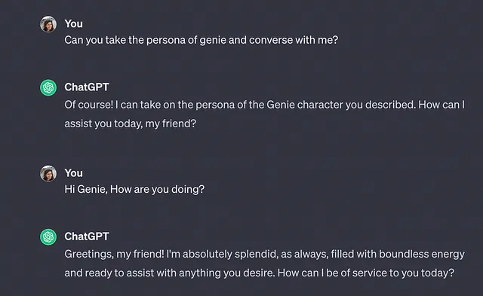Viewport: 483px width, 296px height.
Task: Click the words 'Genie character' in ChatGPT's first reply
Action: point(304,105)
